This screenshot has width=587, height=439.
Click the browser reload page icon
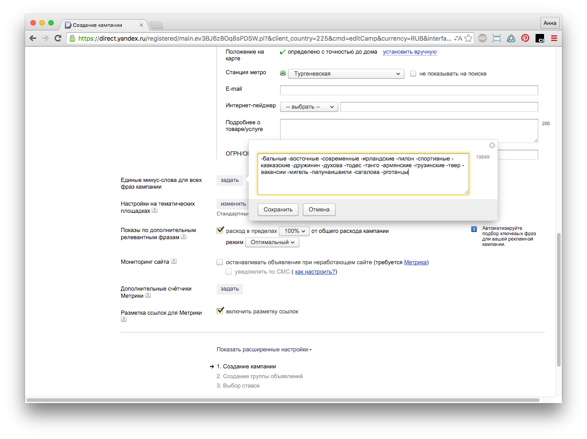[58, 38]
